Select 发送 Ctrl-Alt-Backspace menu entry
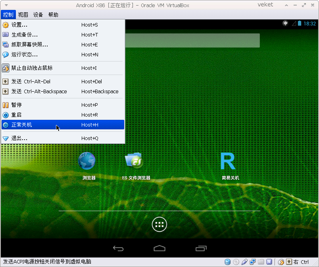Image resolution: width=319 pixels, height=267 pixels. [x=63, y=92]
